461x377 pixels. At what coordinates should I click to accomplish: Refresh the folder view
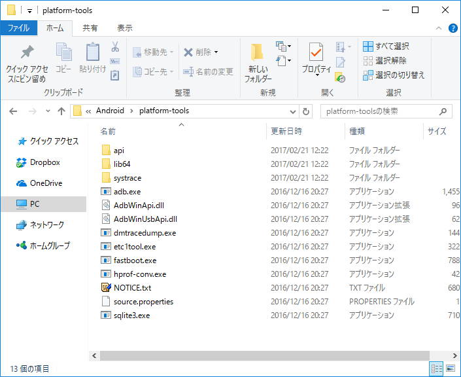click(x=306, y=111)
